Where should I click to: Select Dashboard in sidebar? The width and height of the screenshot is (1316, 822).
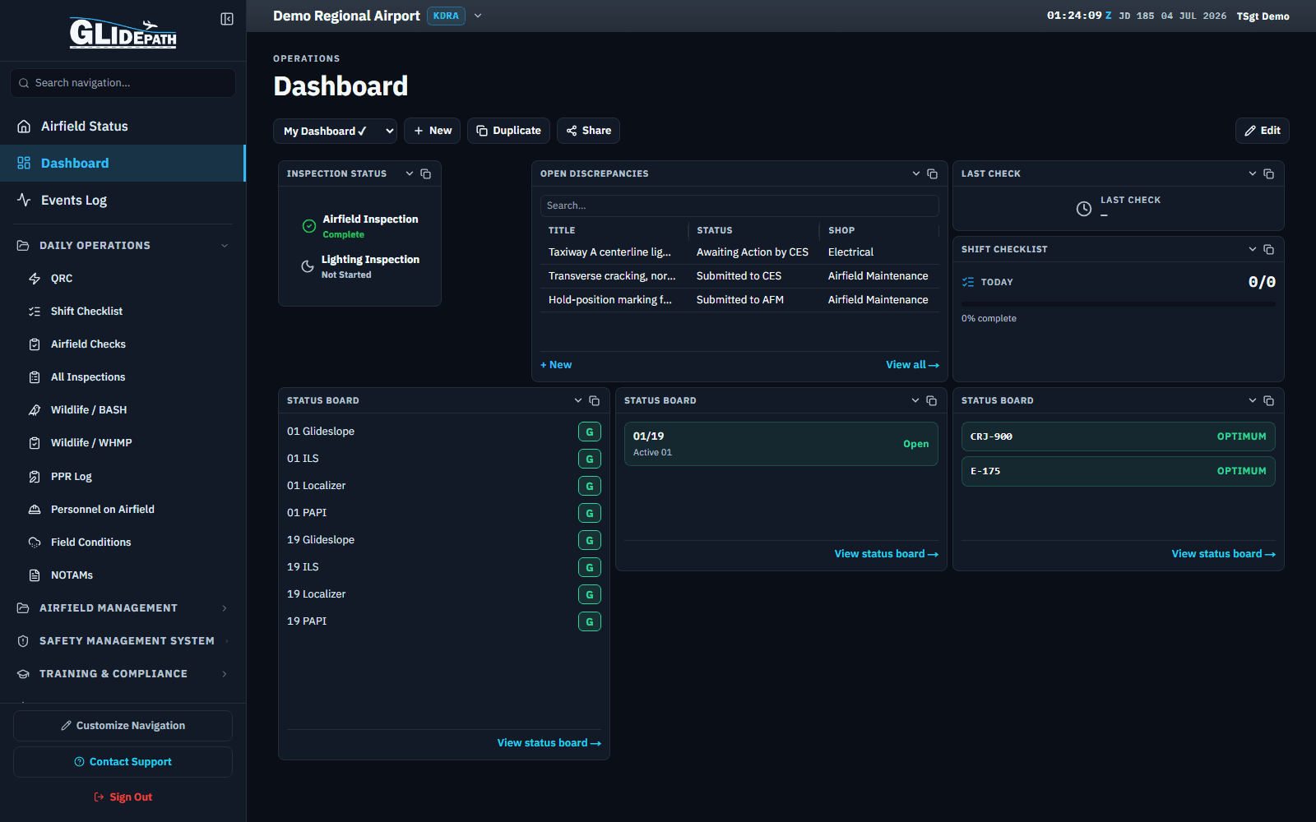(123, 163)
